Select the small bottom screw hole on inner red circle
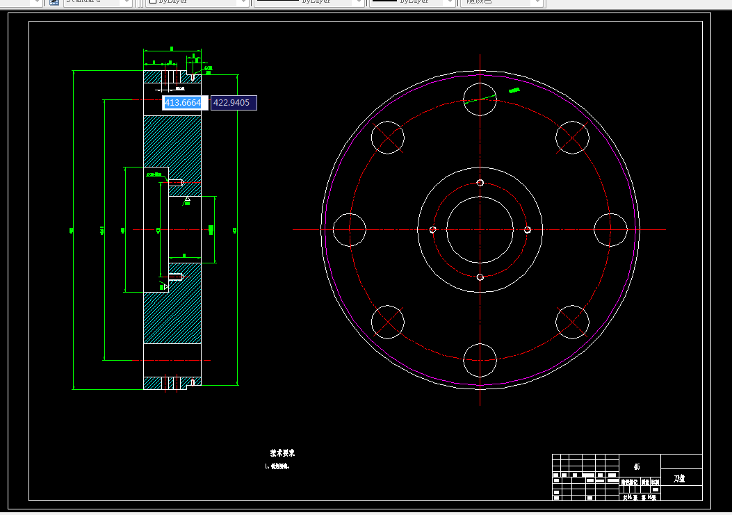 coord(480,277)
